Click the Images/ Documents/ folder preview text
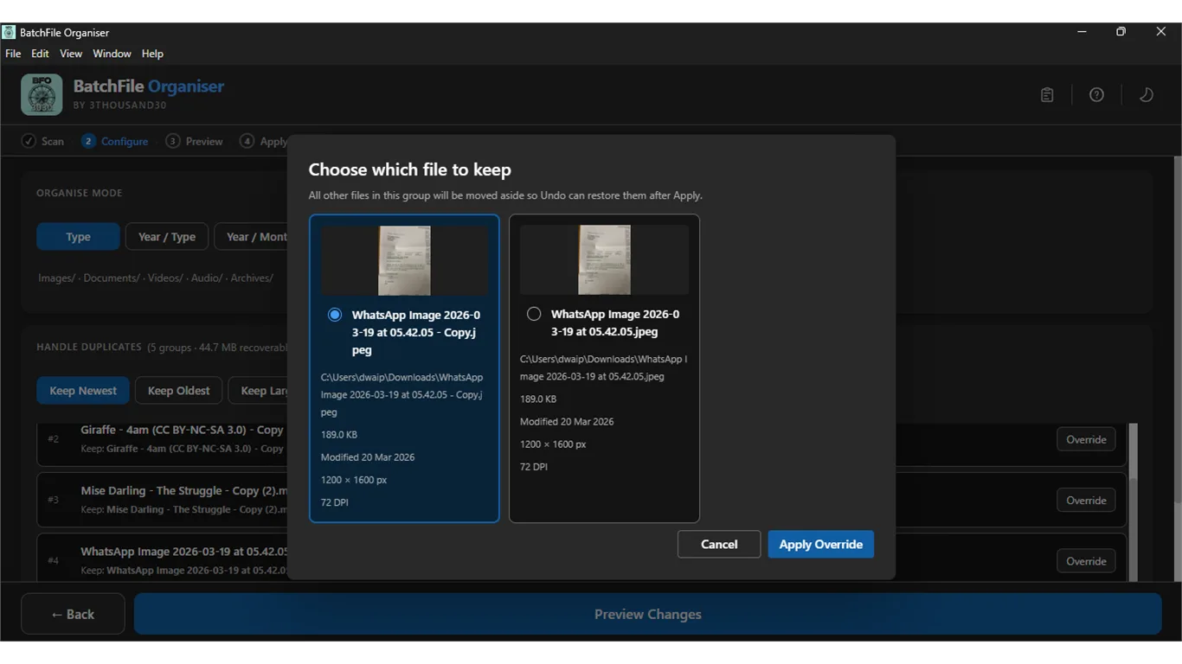This screenshot has width=1182, height=664. point(156,278)
